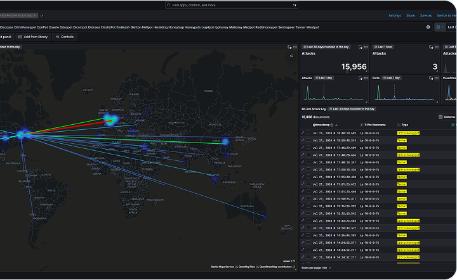Click the Save as link
This screenshot has width=457, height=280.
pyautogui.click(x=426, y=15)
